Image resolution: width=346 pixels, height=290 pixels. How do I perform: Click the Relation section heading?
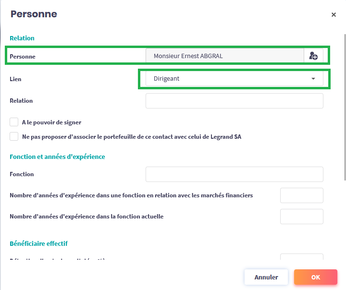pos(22,38)
